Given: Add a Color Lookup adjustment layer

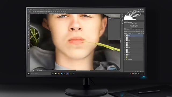Looking at the screenshot, I should [x=137, y=25].
